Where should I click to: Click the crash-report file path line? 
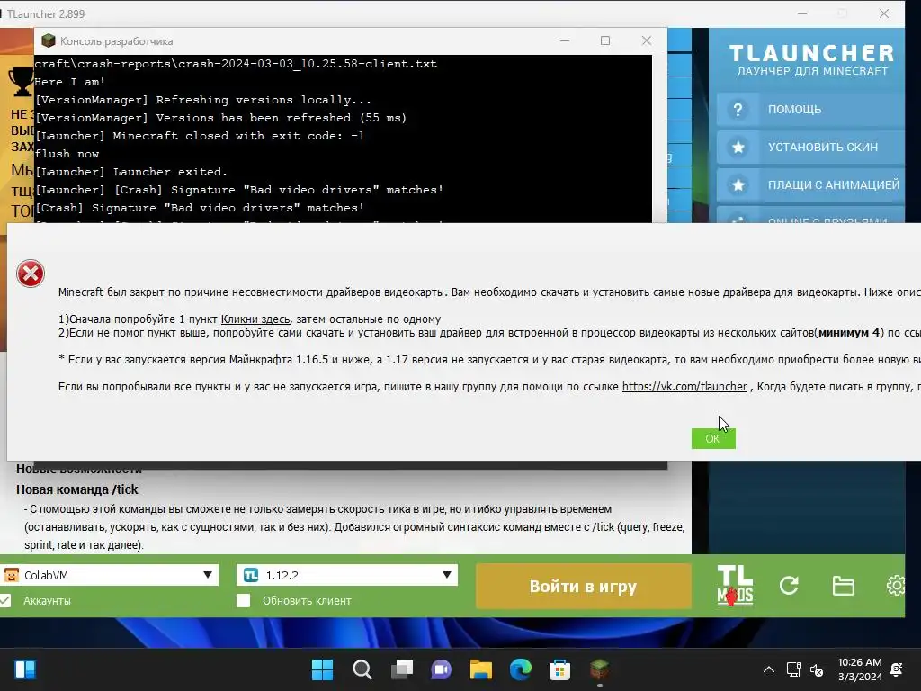[x=236, y=64]
